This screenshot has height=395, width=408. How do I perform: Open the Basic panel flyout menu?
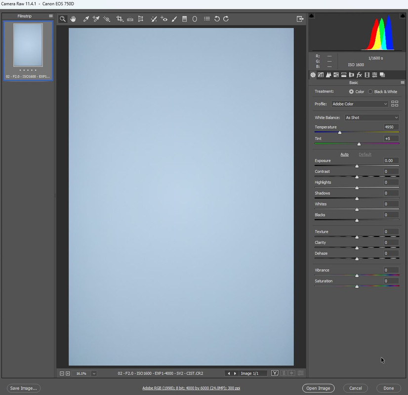(403, 82)
